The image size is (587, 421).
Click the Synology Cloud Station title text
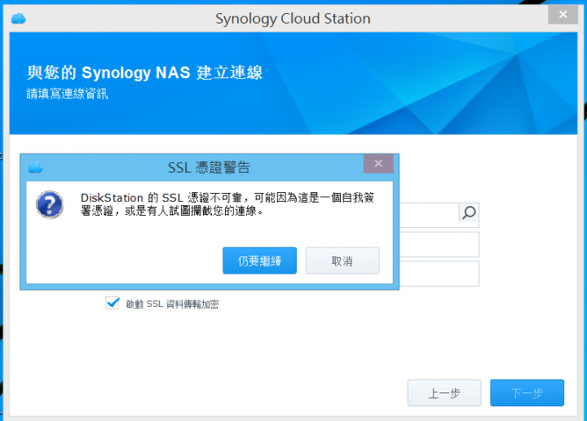pos(293,19)
